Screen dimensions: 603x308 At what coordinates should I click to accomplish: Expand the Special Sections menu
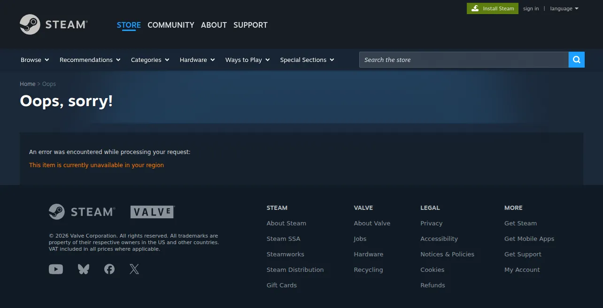307,60
